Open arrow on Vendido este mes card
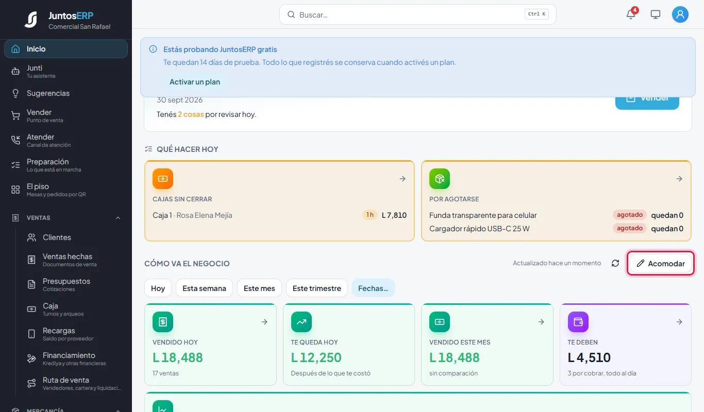 [541, 322]
